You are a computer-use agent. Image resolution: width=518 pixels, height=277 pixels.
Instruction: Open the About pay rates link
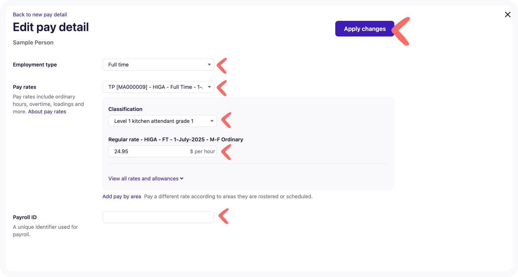pos(47,112)
